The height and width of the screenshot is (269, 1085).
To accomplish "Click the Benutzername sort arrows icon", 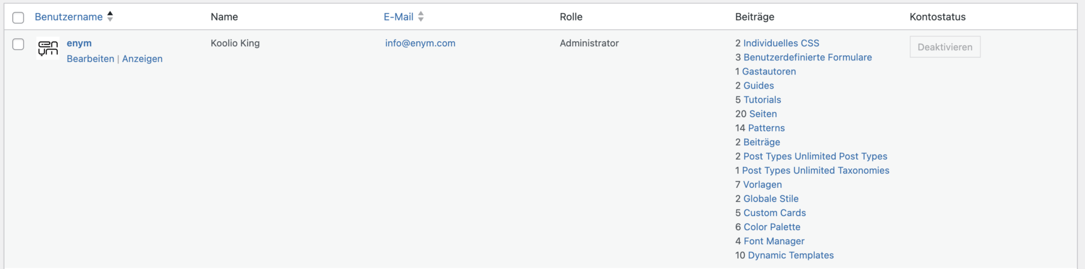I will 110,16.
